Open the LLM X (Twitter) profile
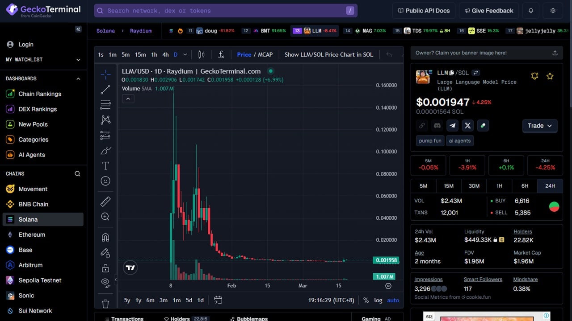 point(467,126)
